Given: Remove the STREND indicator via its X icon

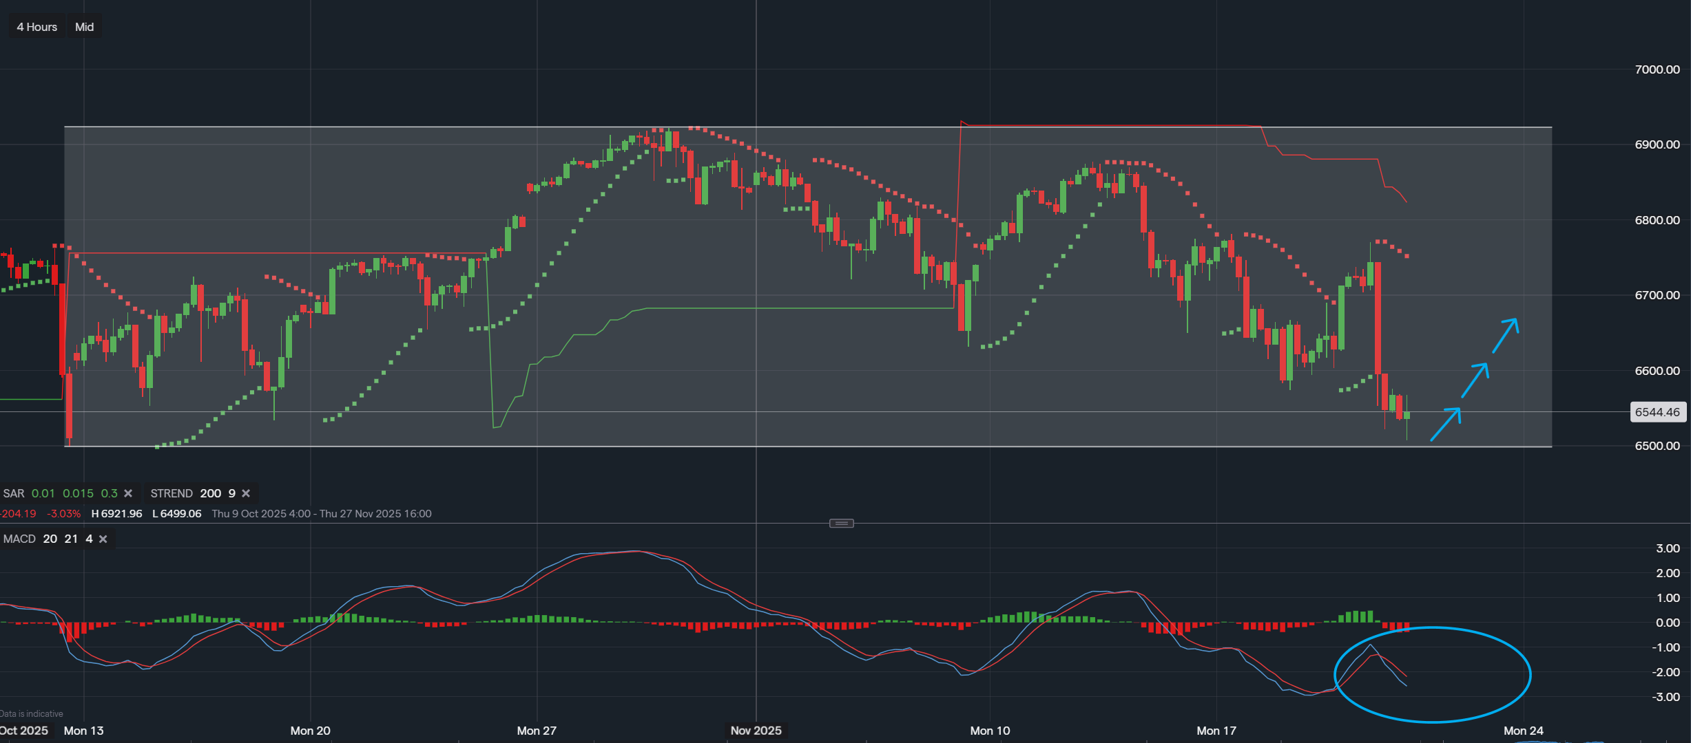Looking at the screenshot, I should pos(246,493).
